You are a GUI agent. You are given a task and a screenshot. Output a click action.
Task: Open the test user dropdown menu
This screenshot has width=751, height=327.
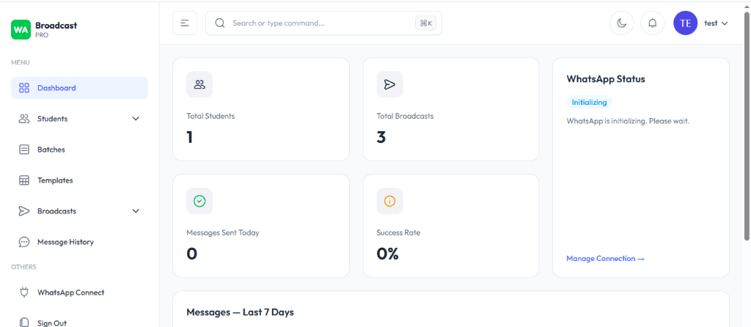[716, 23]
